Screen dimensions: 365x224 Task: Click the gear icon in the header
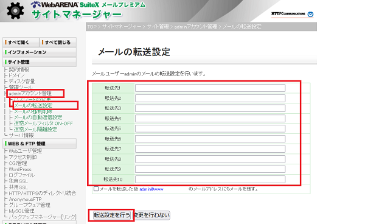pos(15,11)
